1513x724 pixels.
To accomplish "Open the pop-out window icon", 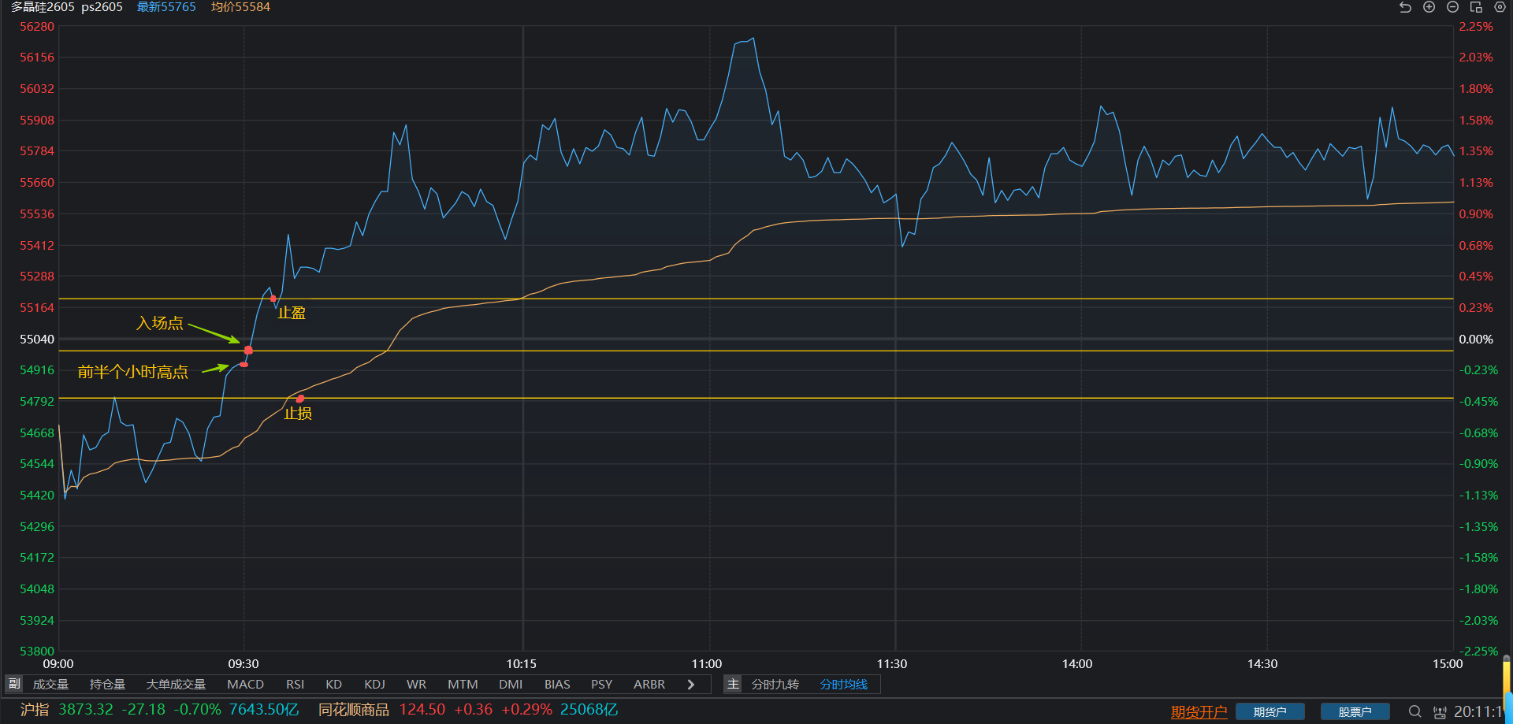I will [x=1476, y=7].
